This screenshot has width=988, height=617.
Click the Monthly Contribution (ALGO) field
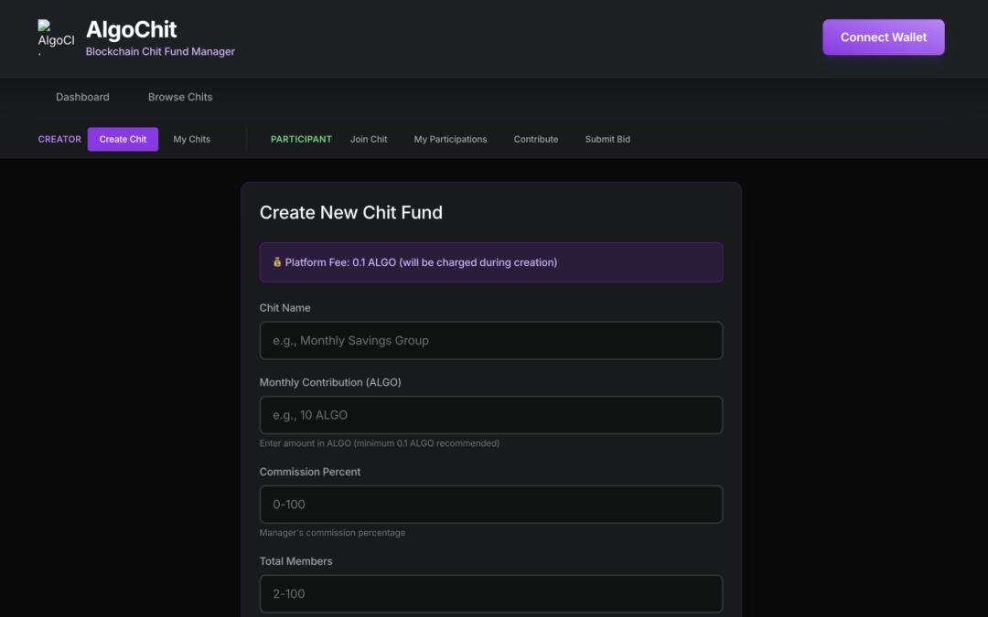(490, 415)
